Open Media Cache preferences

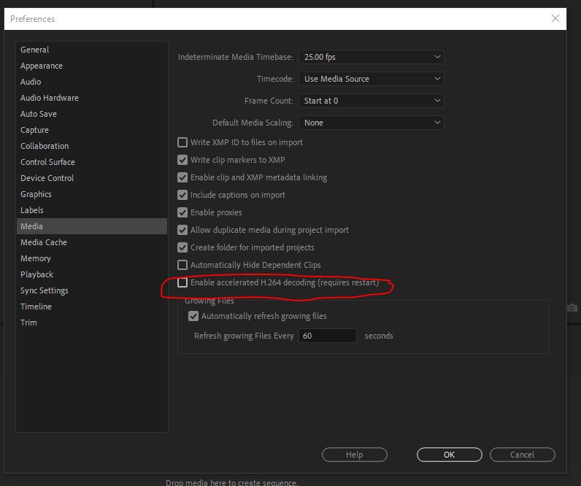point(92,242)
